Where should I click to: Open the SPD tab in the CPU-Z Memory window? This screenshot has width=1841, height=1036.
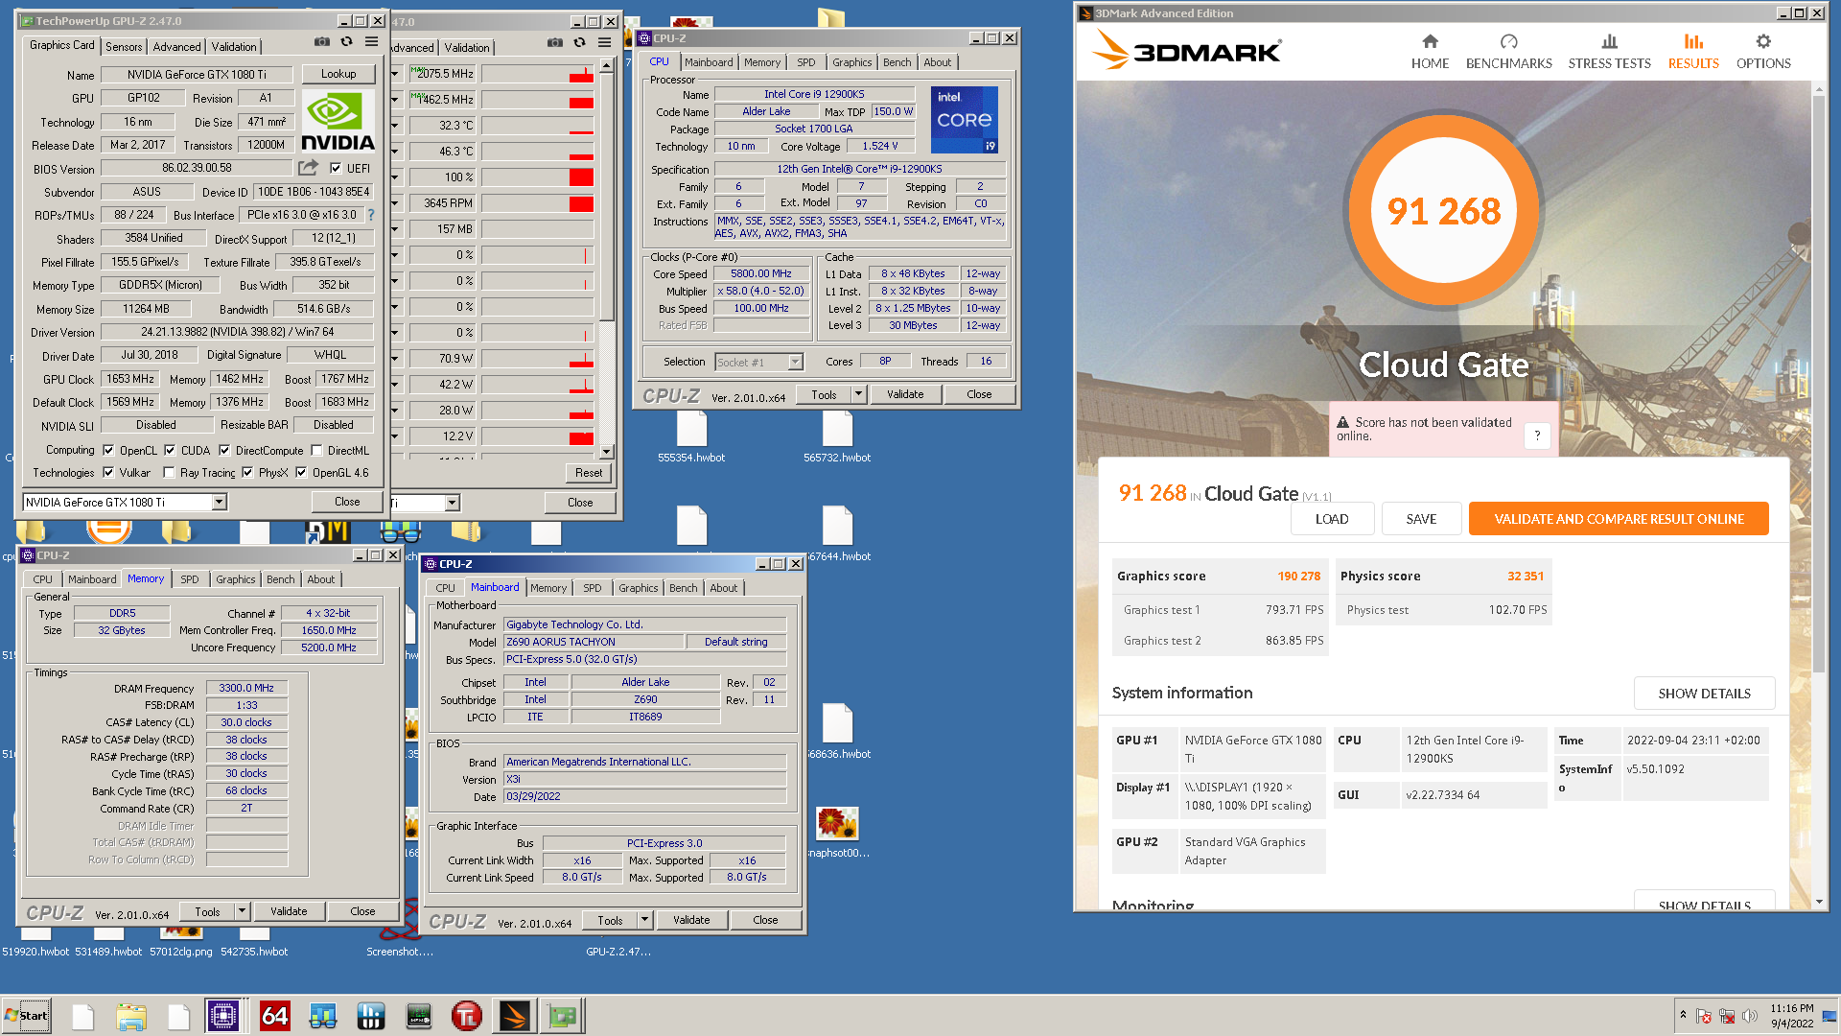190,579
